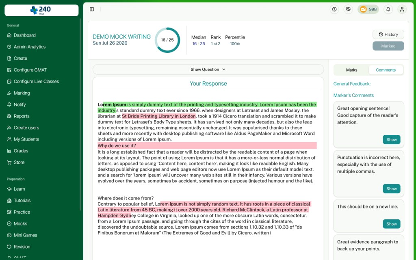Expand the Show Question dropdown

pos(208,69)
